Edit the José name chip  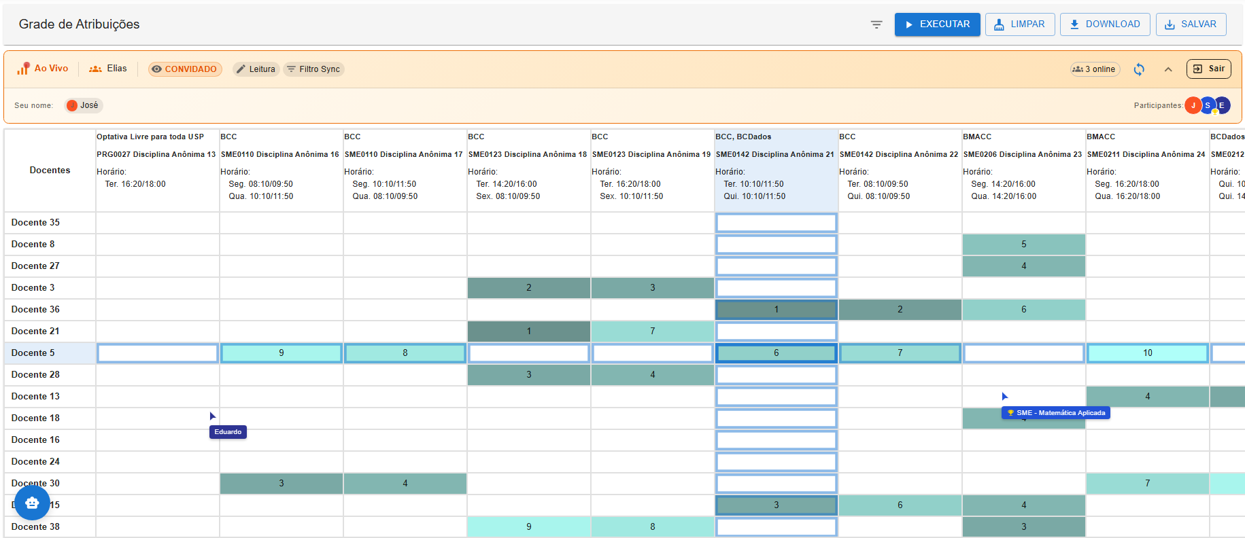tap(84, 105)
